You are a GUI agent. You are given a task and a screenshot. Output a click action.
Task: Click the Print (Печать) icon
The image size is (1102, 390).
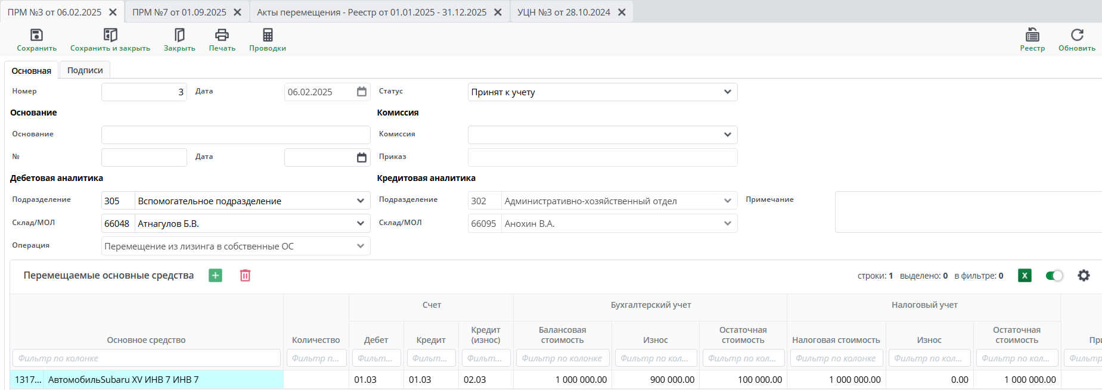click(222, 35)
